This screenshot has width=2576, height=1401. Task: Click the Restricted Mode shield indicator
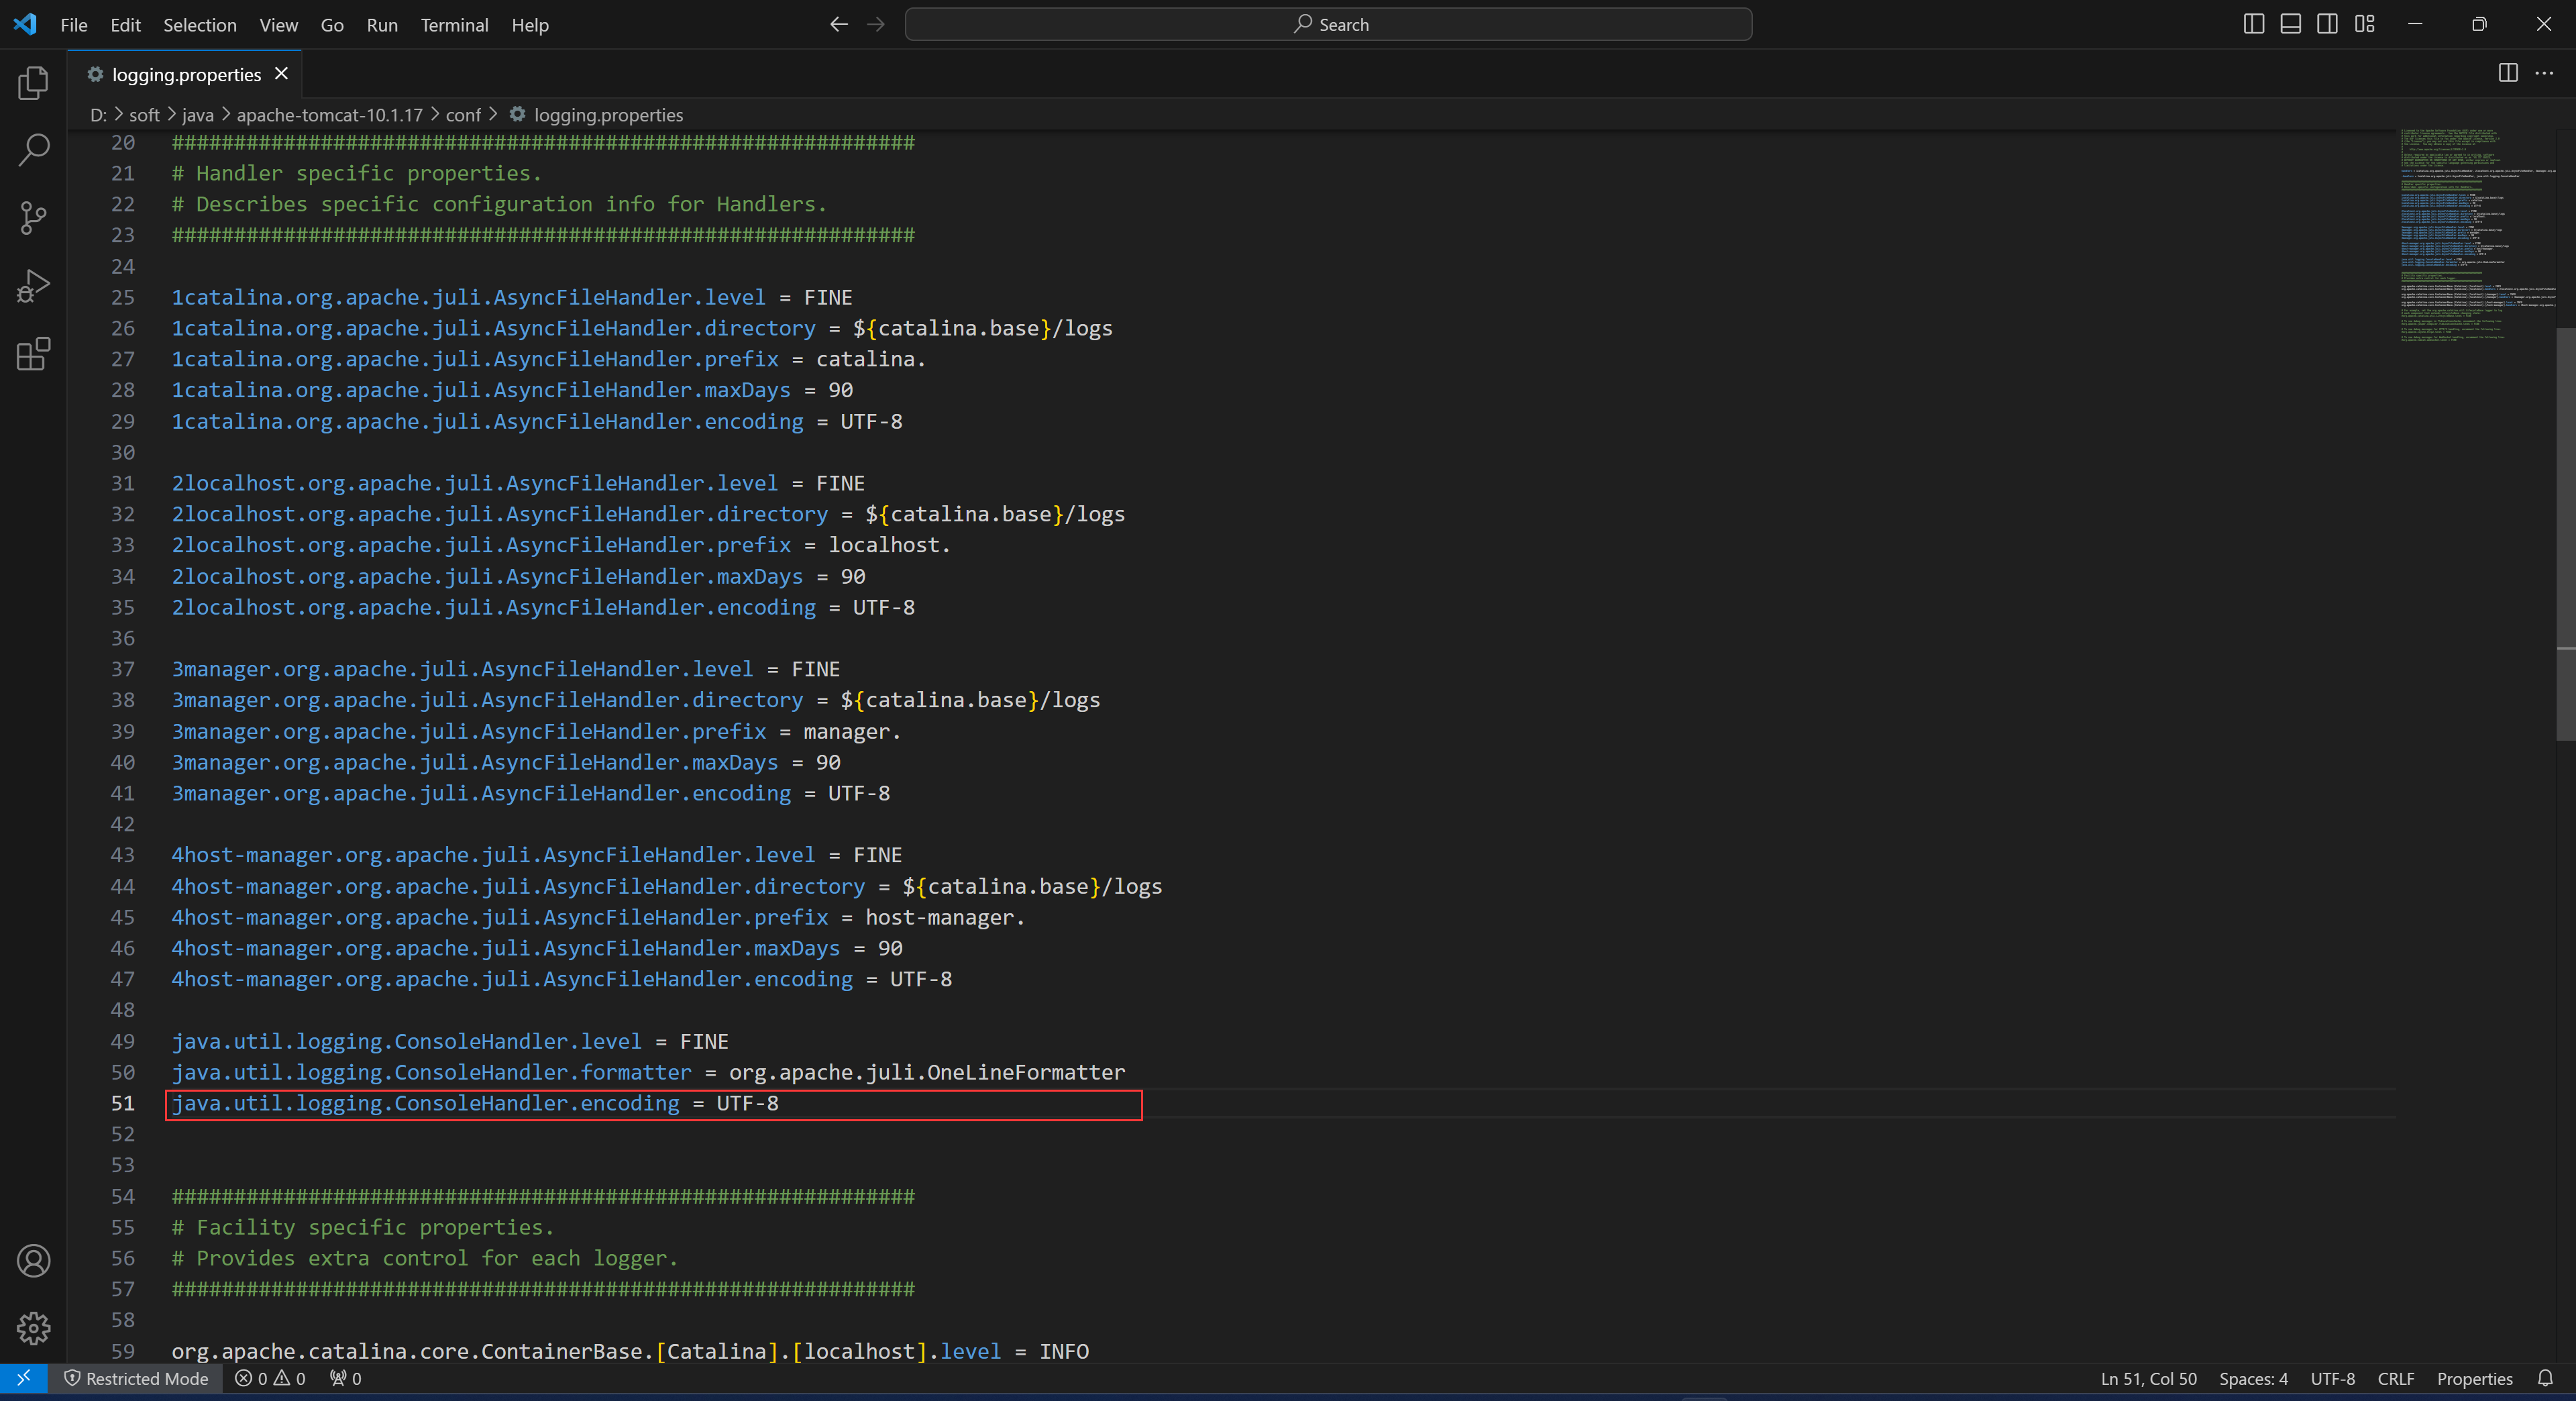click(x=136, y=1378)
